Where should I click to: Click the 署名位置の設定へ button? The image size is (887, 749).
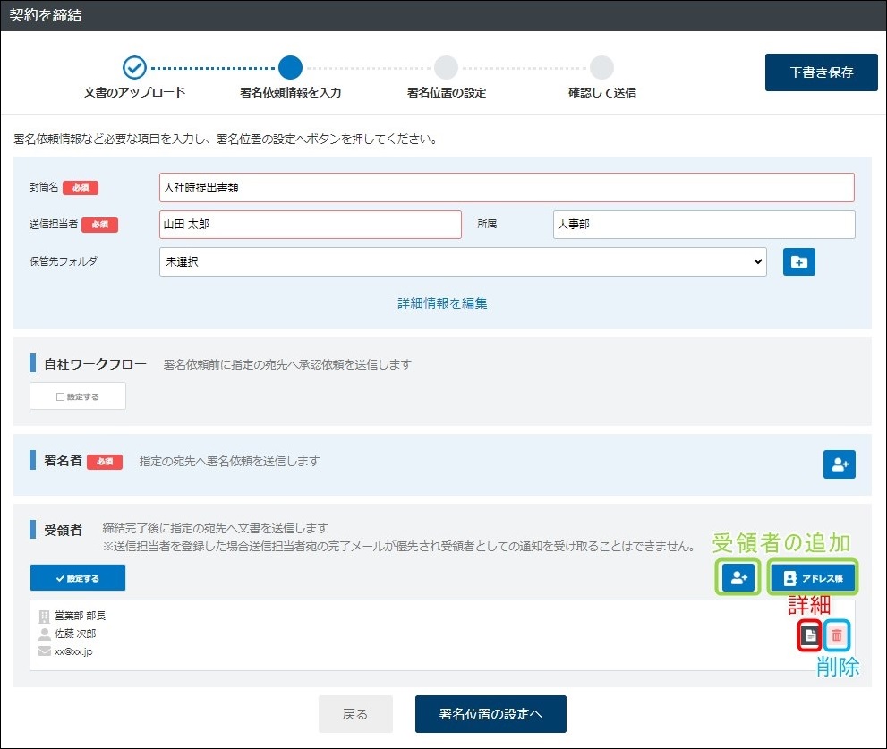[x=490, y=714]
